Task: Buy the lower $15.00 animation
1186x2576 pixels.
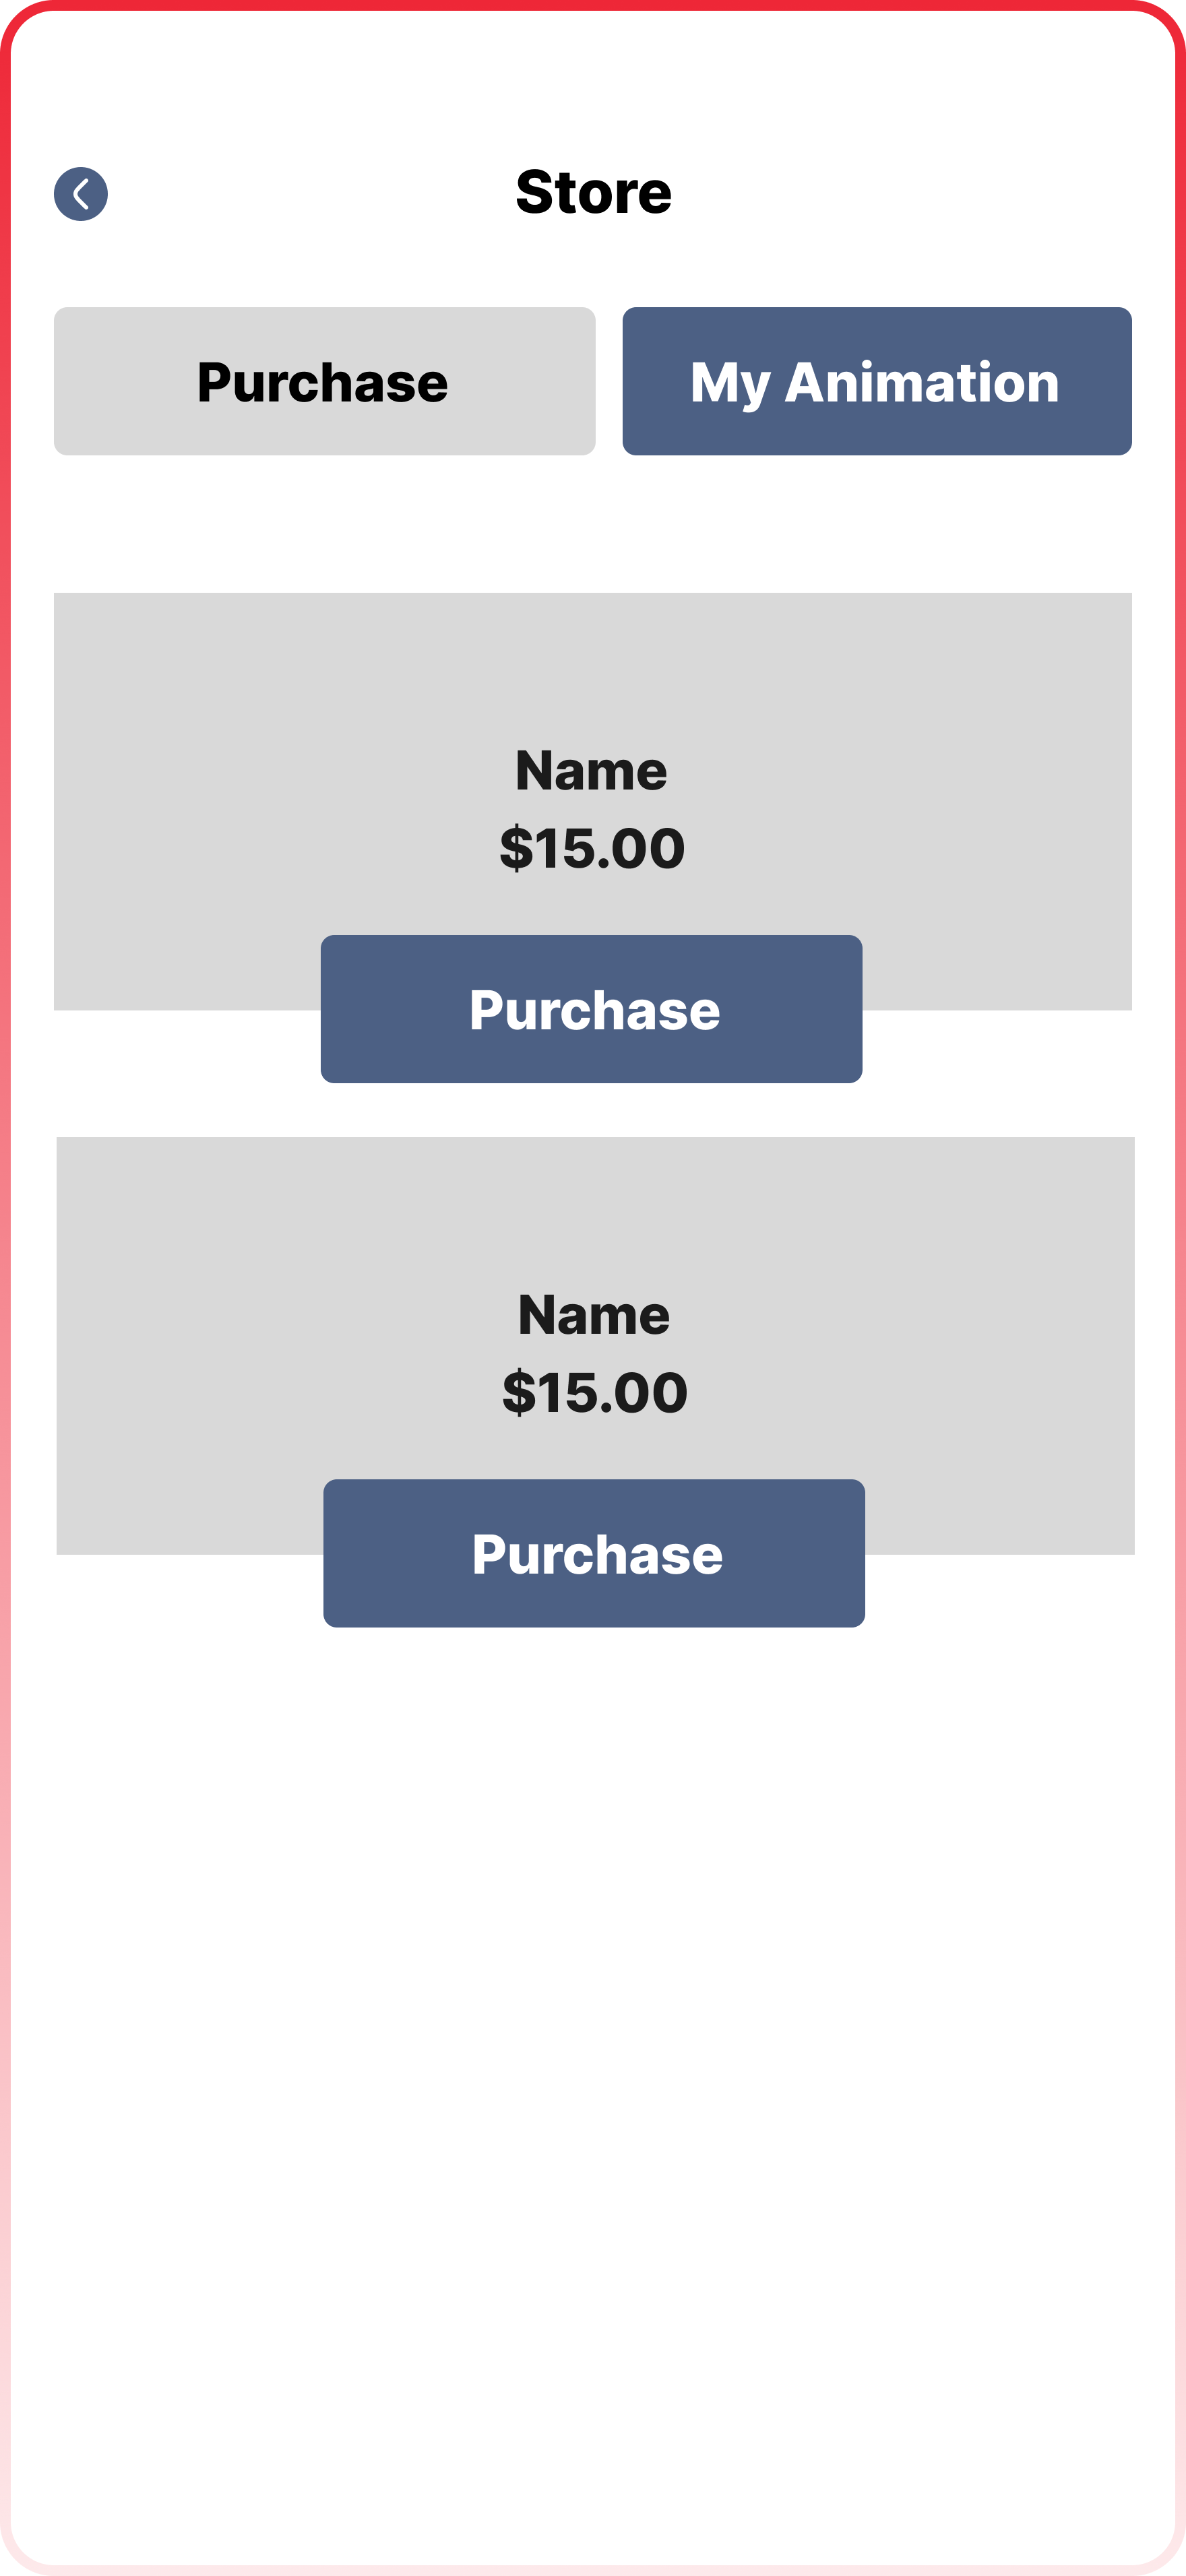Action: coord(594,1553)
